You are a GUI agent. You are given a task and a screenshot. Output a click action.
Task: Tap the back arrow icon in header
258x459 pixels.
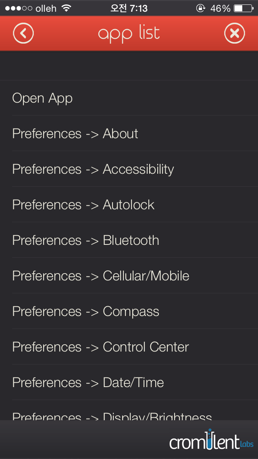tap(23, 34)
